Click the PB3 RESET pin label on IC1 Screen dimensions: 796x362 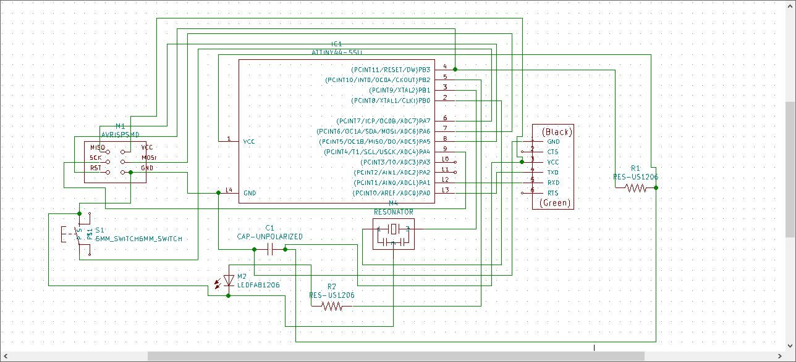tap(391, 70)
